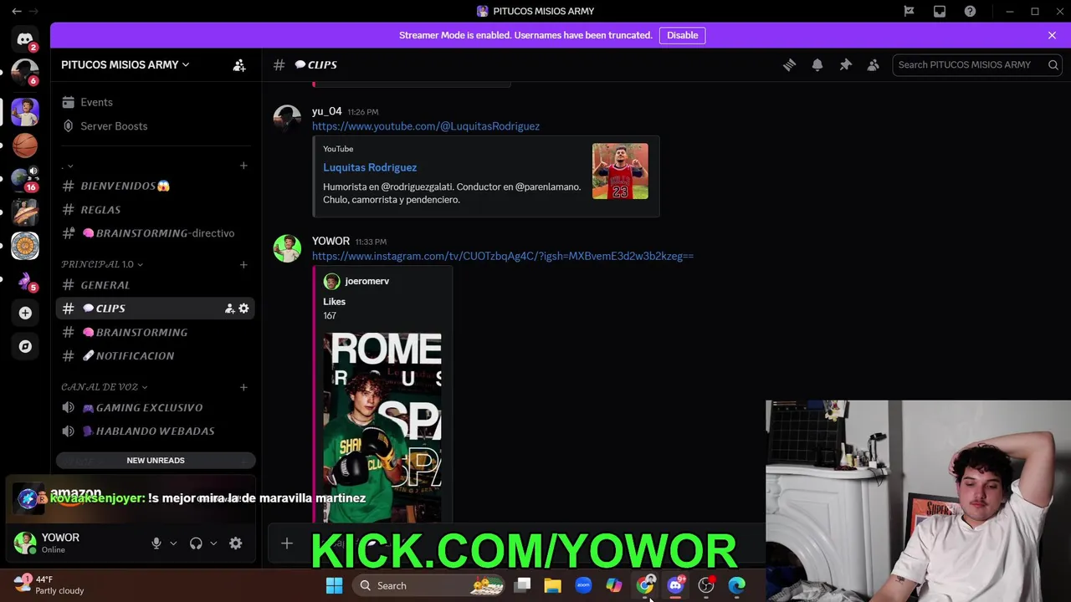The height and width of the screenshot is (602, 1071).
Task: Open the REGLAS channel
Action: (156, 210)
